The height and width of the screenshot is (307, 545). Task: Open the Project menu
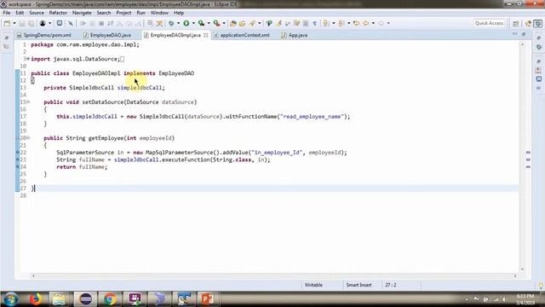coord(123,13)
